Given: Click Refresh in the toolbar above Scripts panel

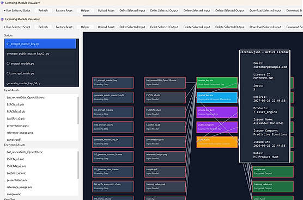Looking at the screenshot, I should click(x=43, y=27).
